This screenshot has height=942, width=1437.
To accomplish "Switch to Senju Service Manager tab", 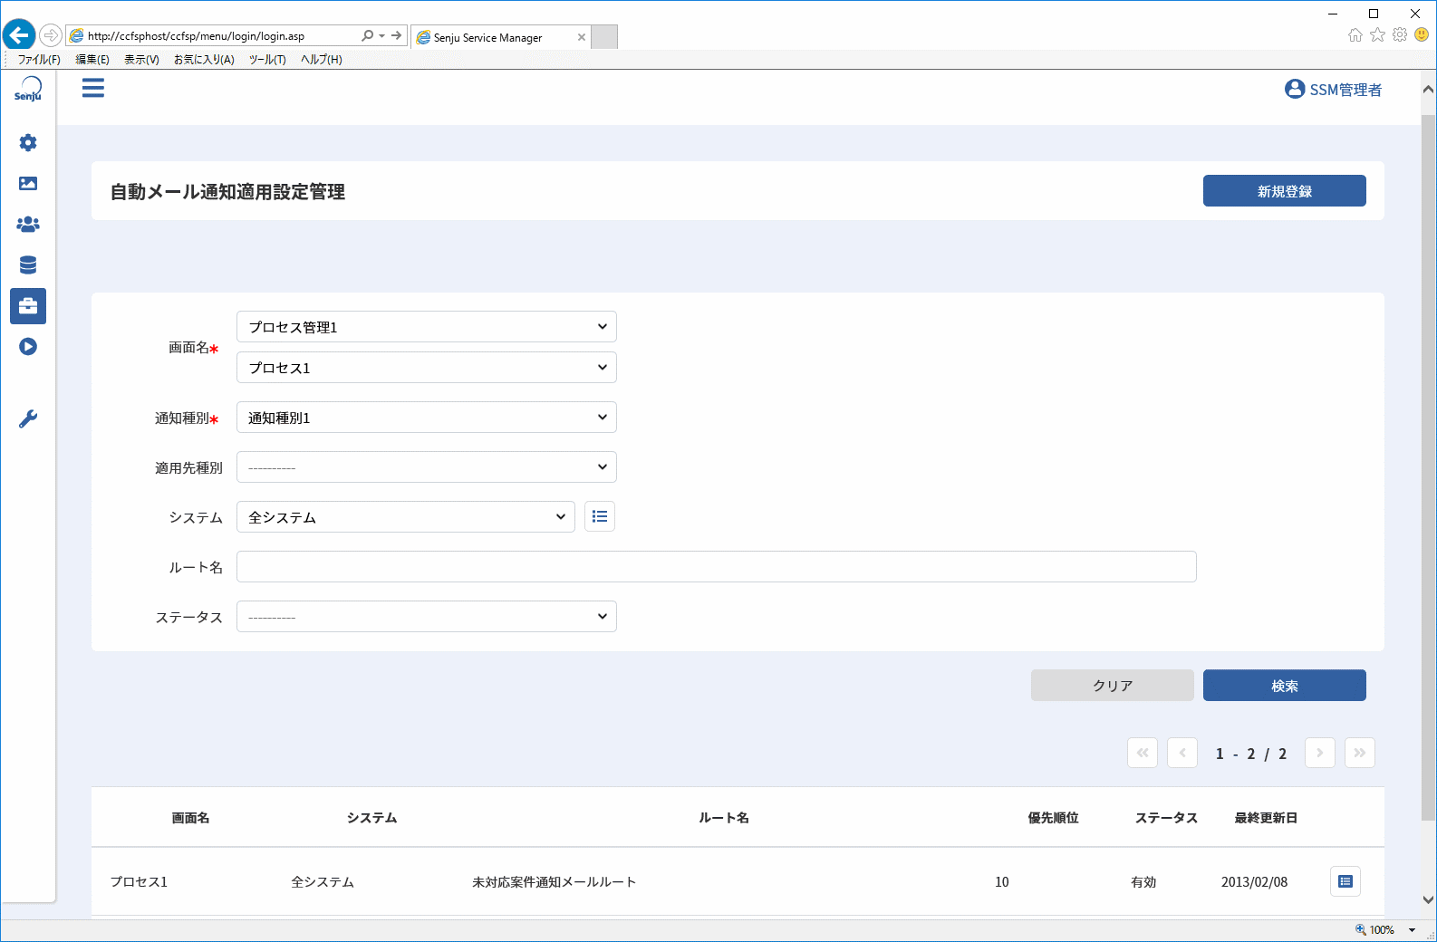I will tap(501, 37).
